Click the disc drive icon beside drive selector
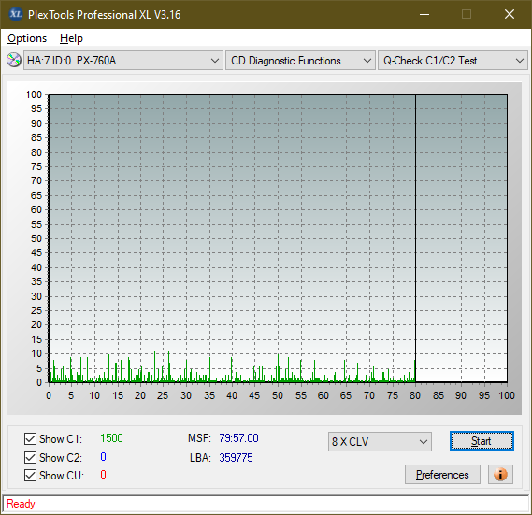The width and height of the screenshot is (532, 515). tap(14, 60)
